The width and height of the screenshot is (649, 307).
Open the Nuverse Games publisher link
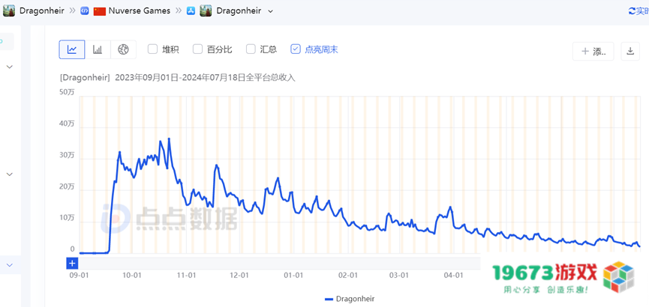coord(140,10)
